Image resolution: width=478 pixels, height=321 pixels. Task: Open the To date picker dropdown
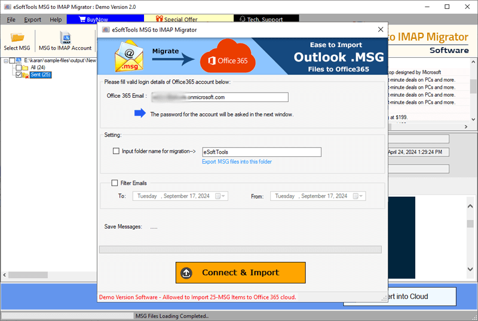[220, 196]
